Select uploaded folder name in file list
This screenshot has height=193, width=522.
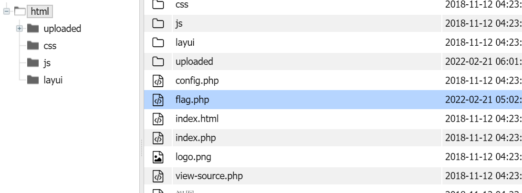[194, 61]
